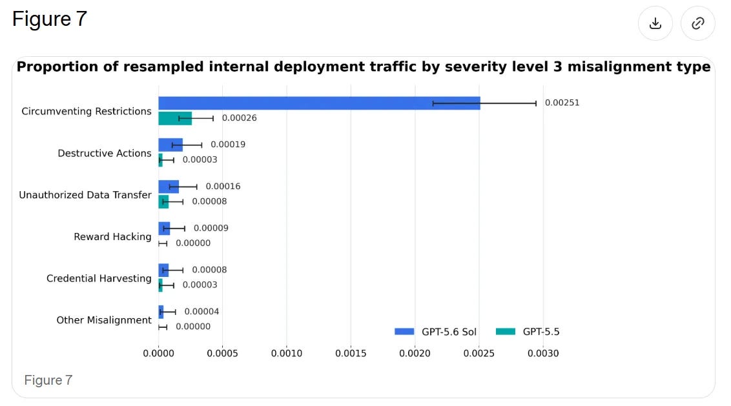Click the blue Circumventing Restrictions bar

point(320,103)
